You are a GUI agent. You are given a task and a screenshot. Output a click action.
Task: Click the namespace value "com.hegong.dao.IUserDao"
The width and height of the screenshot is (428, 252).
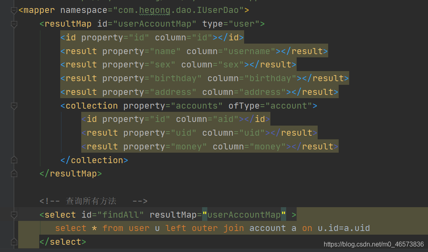(x=178, y=10)
